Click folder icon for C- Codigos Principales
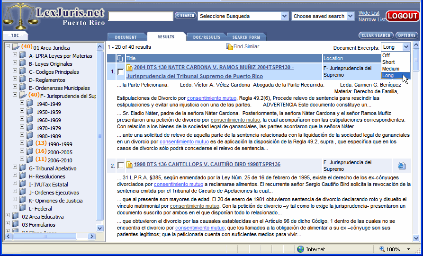The image size is (423, 256). pyautogui.click(x=23, y=71)
